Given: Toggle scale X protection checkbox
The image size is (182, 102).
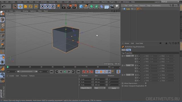Looking at the screenshot, I should (x=140, y=65).
